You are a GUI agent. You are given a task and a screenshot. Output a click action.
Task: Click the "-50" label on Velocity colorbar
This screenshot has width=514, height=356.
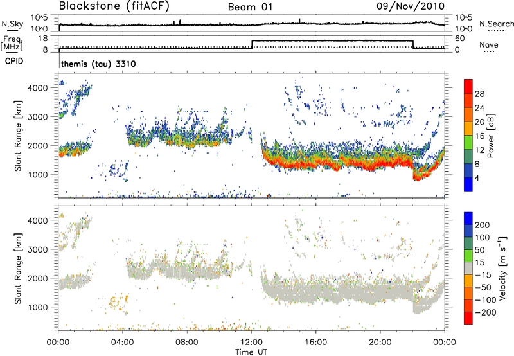point(483,287)
